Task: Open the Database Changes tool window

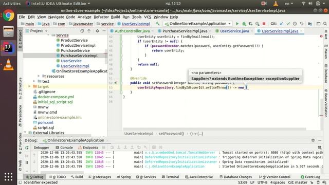Action: coord(235,177)
